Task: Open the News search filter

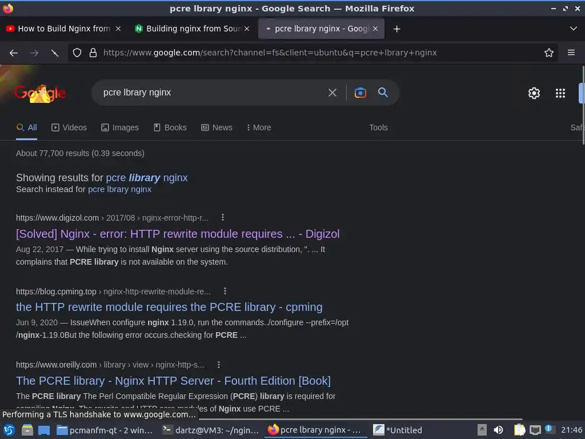Action: pyautogui.click(x=217, y=127)
